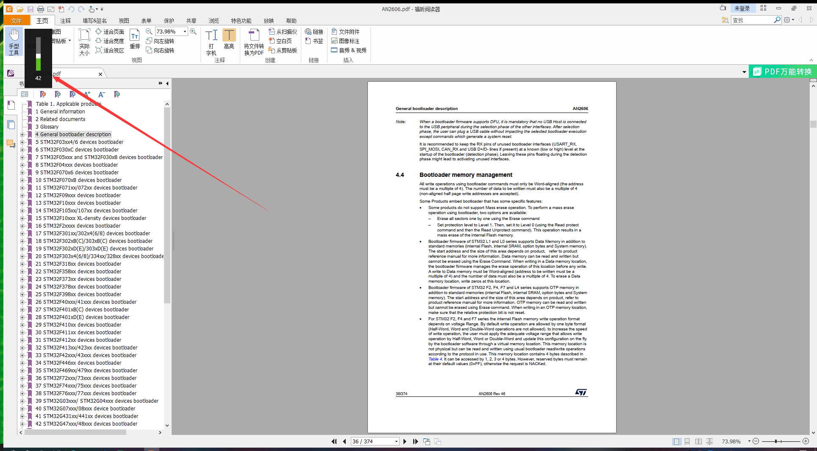The width and height of the screenshot is (817, 451).
Task: Open the page number dropdown 36 / 374
Action: point(396,441)
